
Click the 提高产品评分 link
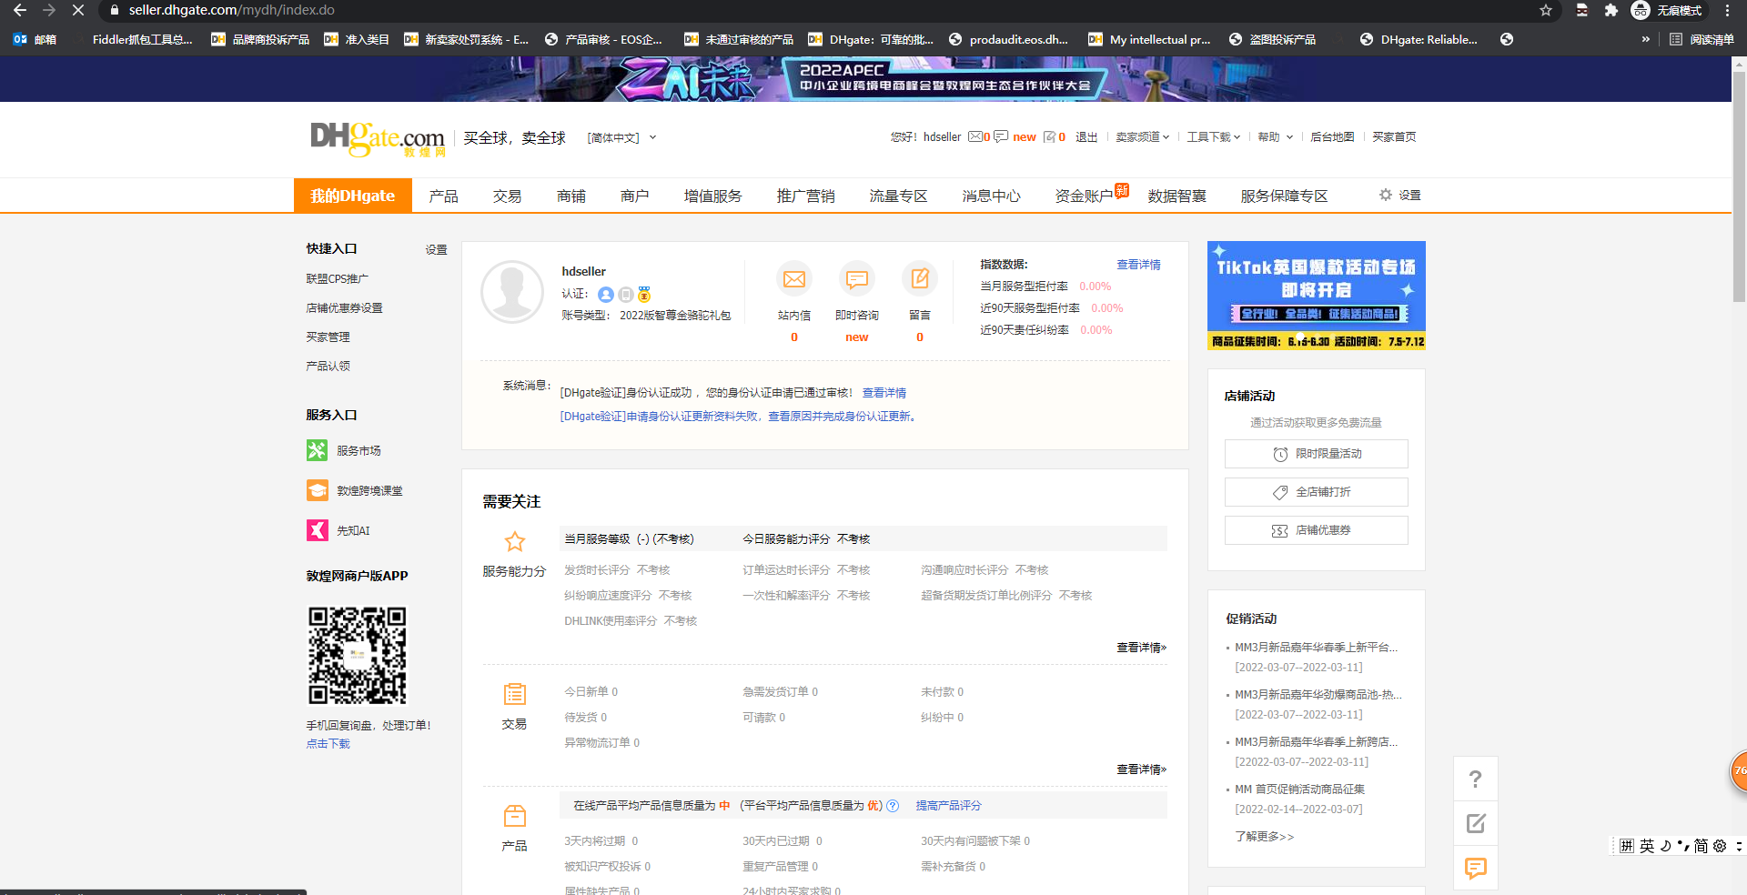pyautogui.click(x=948, y=806)
